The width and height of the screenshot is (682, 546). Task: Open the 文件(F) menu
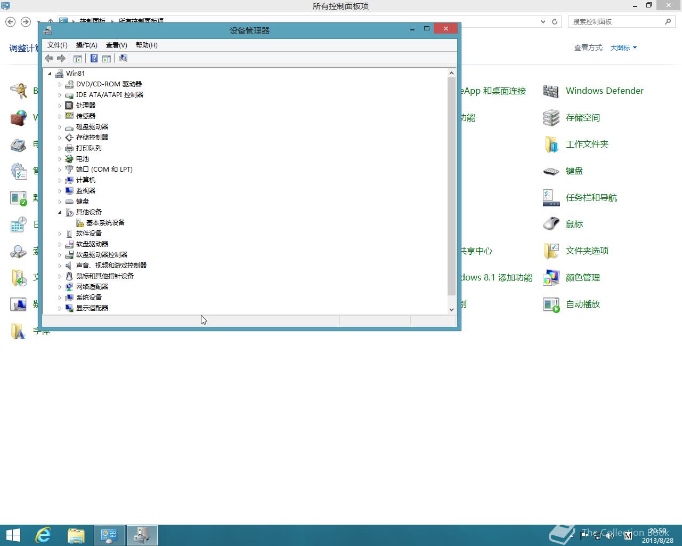(58, 45)
